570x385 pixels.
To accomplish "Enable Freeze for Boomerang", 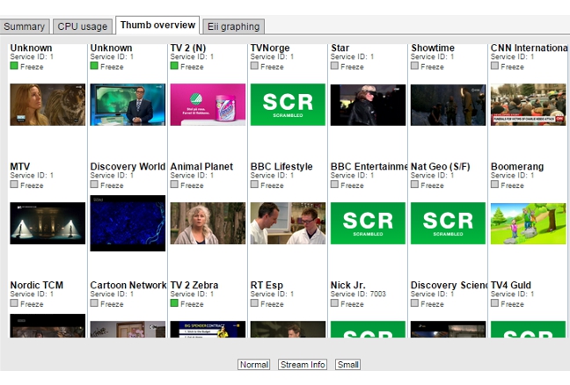I will click(x=494, y=184).
